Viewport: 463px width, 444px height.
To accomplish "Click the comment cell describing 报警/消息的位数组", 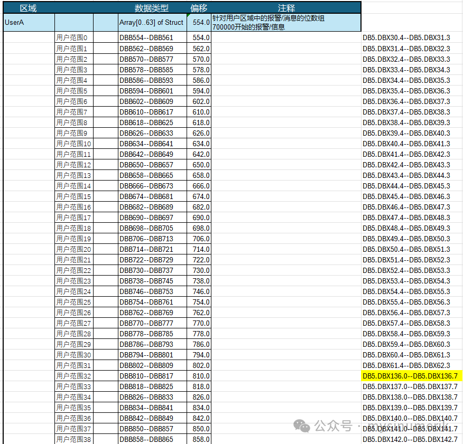I will coord(286,23).
